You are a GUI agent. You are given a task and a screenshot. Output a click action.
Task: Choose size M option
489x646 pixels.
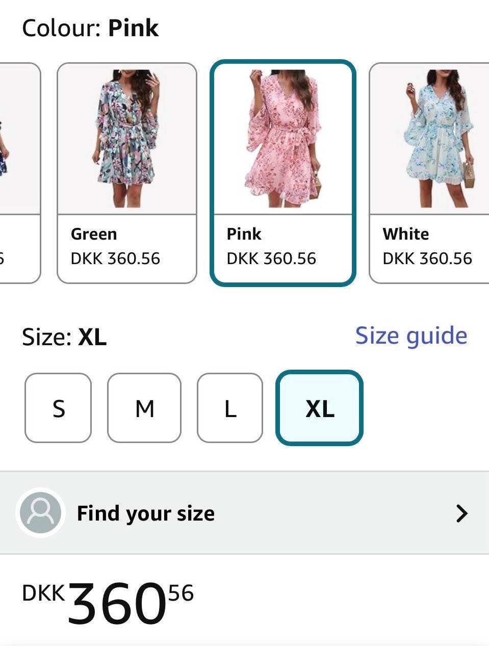coord(144,408)
